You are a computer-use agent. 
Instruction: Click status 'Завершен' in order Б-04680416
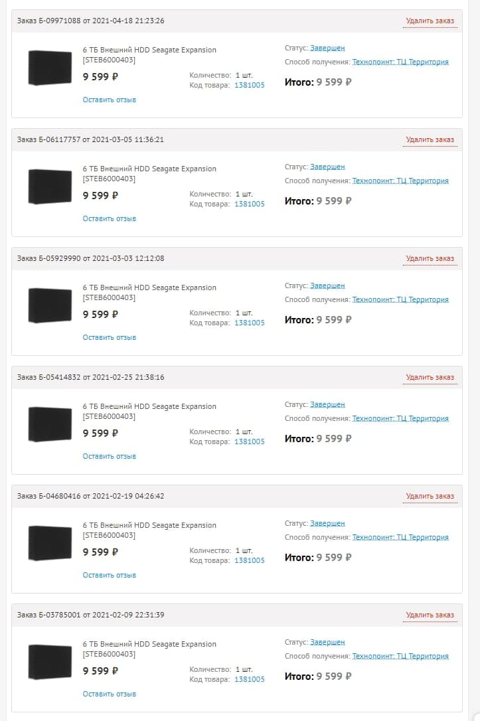pos(327,524)
